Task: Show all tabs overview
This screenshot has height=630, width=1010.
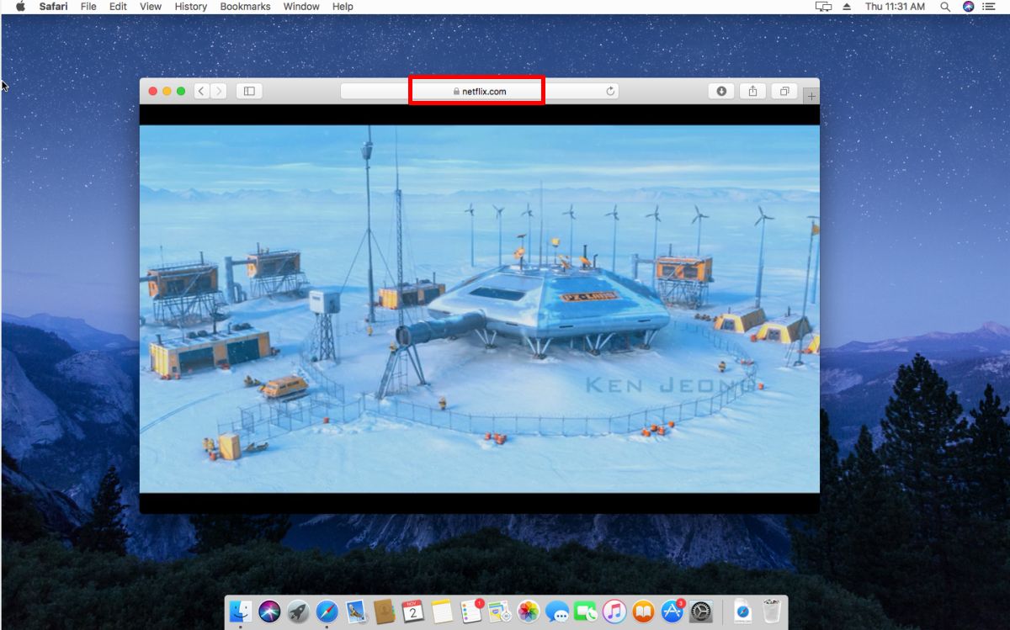Action: pyautogui.click(x=784, y=91)
